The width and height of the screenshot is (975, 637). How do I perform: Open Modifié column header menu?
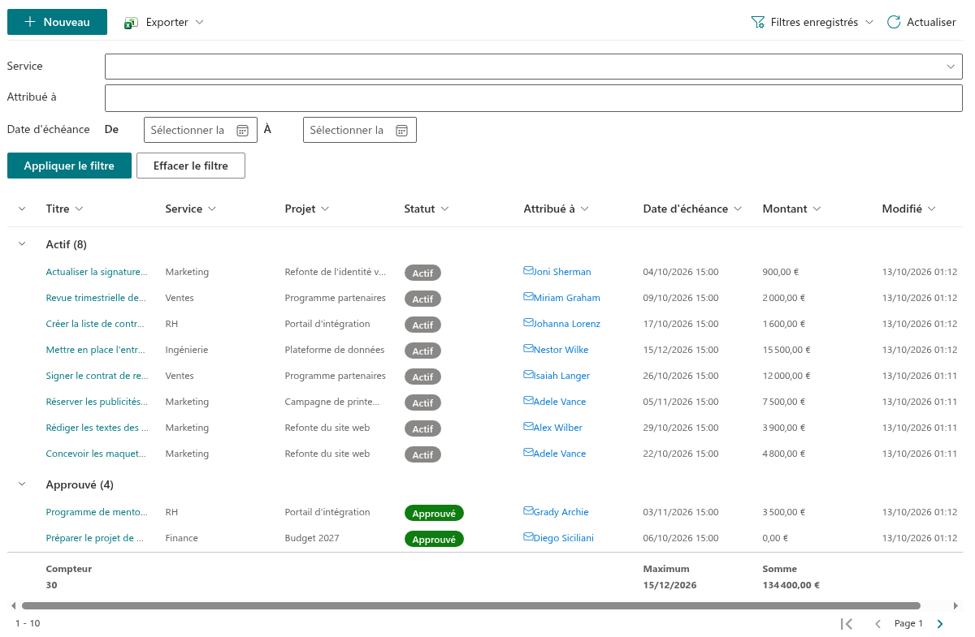click(909, 209)
